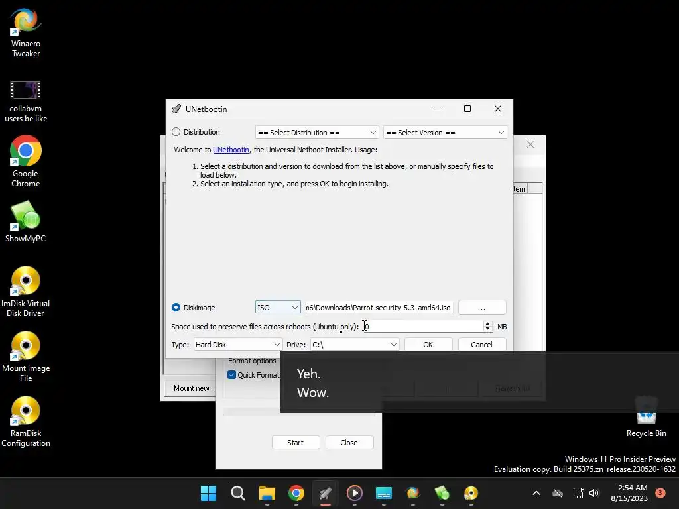679x509 pixels.
Task: Open ShowMyPC desktop shortcut
Action: [26, 221]
